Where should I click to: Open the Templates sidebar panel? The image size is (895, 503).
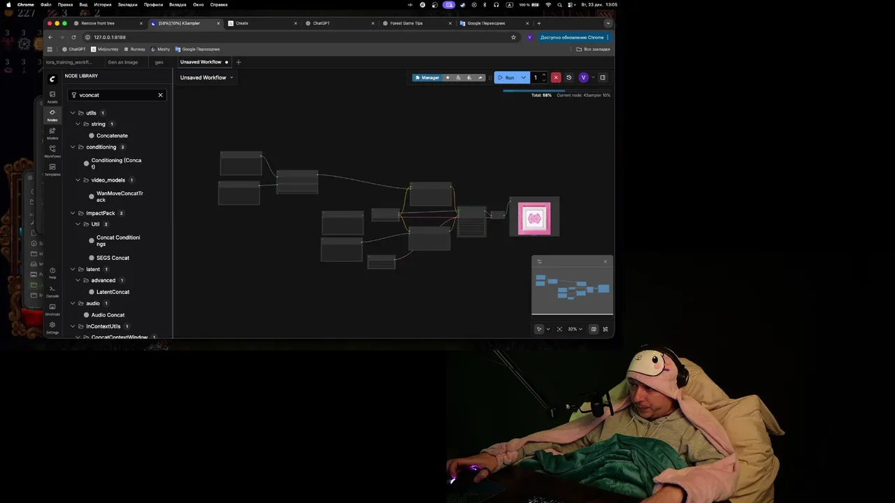click(x=52, y=169)
